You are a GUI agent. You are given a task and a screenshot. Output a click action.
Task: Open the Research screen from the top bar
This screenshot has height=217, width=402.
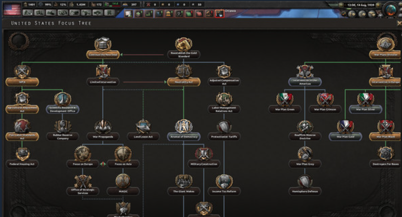click(x=40, y=13)
